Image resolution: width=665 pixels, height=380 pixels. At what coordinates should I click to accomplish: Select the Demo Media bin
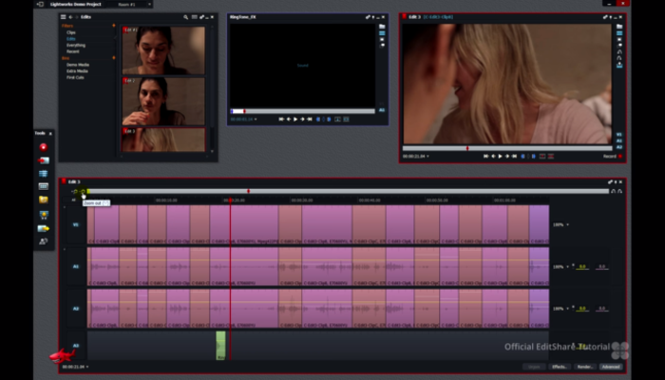(x=78, y=65)
